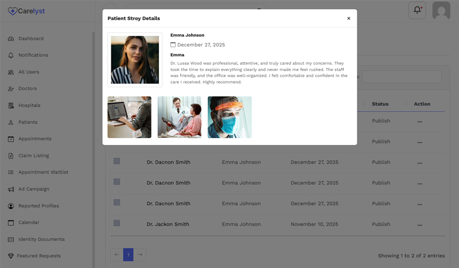Image resolution: width=459 pixels, height=268 pixels.
Task: Open the doctor with patient story image
Action: tap(180, 117)
